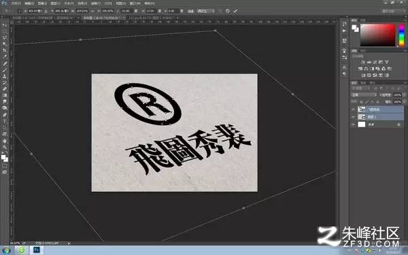Click the foreground color swatch in toolbox

[3, 157]
